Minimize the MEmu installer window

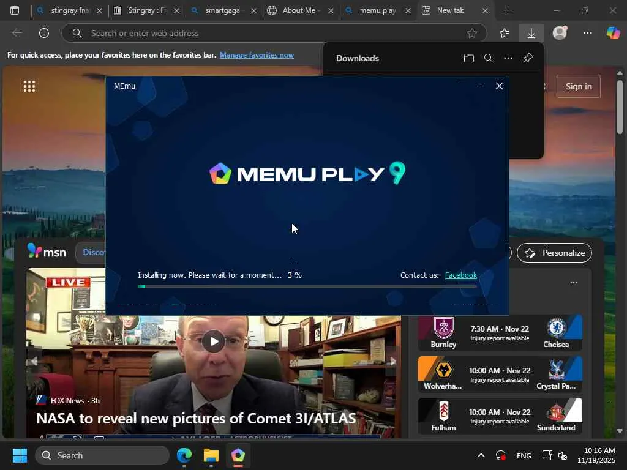tap(480, 86)
